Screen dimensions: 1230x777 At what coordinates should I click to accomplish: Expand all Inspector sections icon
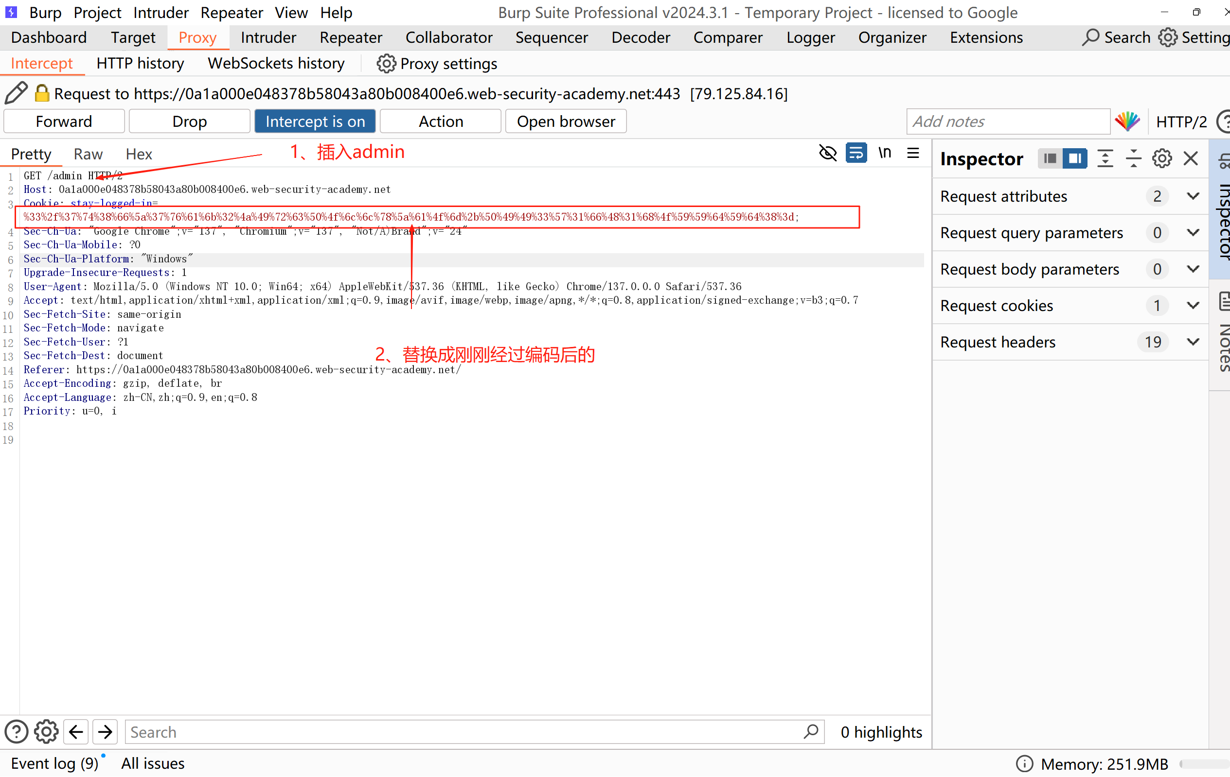tap(1105, 159)
